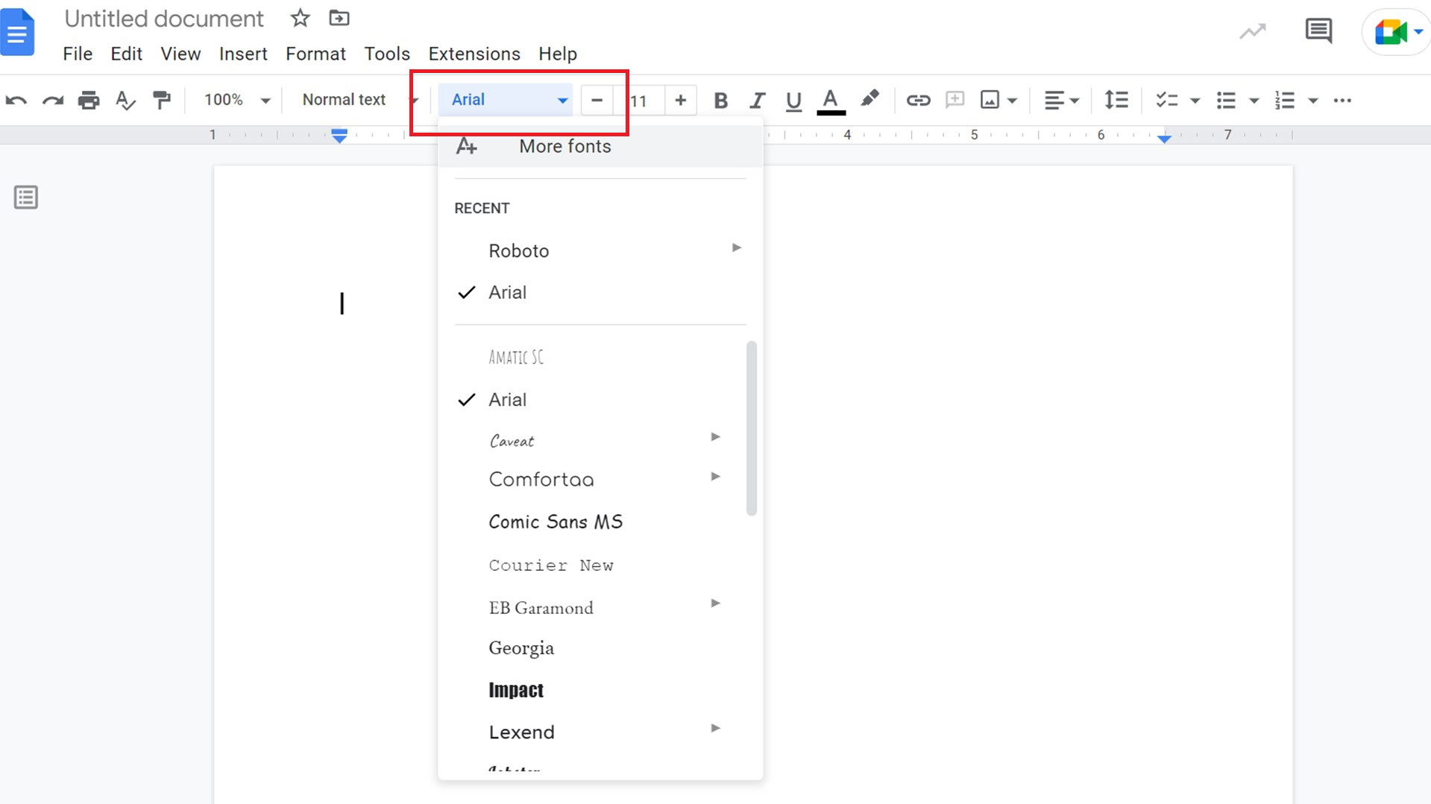The image size is (1431, 804).
Task: Show the document outline icon
Action: 26,197
